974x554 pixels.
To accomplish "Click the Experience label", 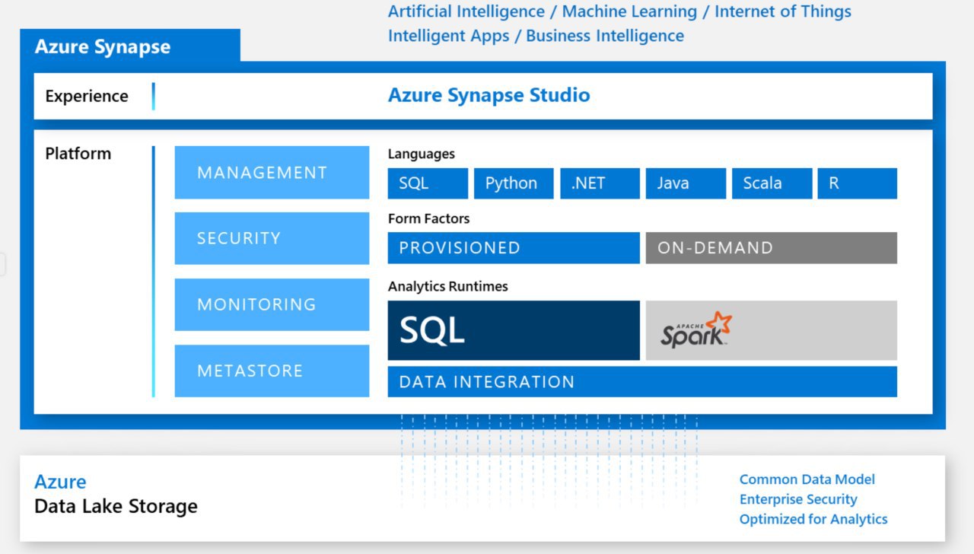I will click(x=87, y=97).
